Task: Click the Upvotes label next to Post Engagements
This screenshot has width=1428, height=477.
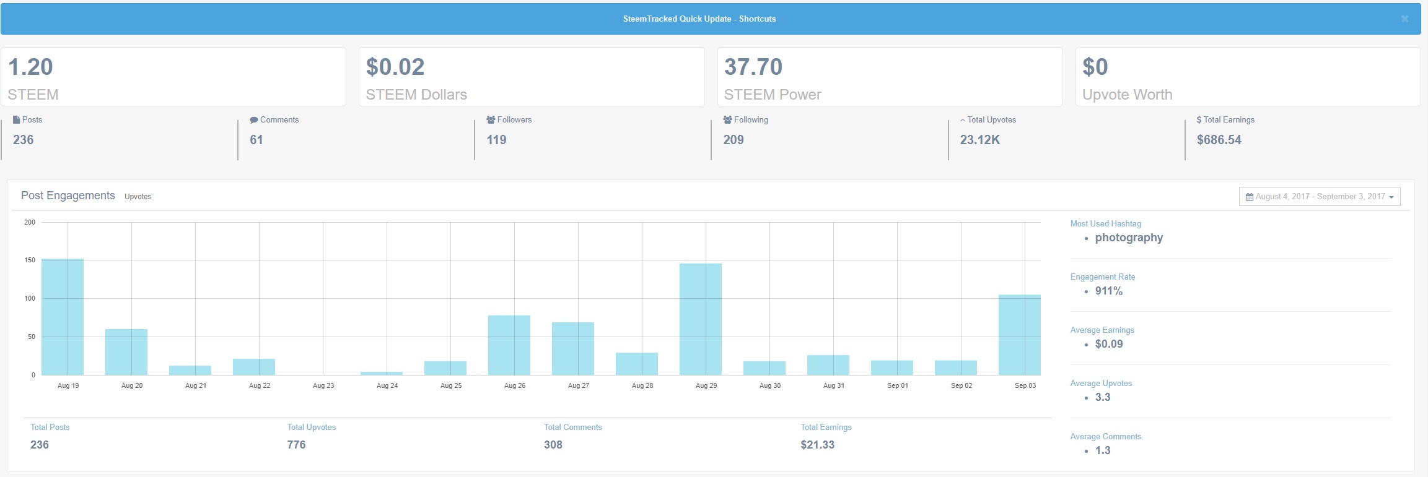Action: (x=138, y=197)
